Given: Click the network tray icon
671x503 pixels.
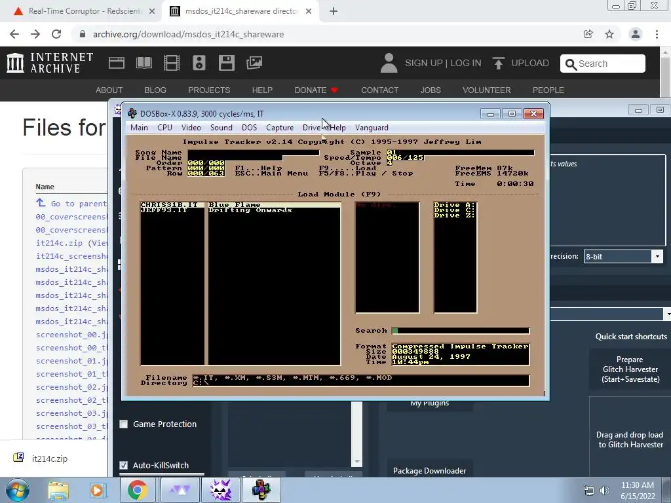Looking at the screenshot, I should [x=589, y=491].
